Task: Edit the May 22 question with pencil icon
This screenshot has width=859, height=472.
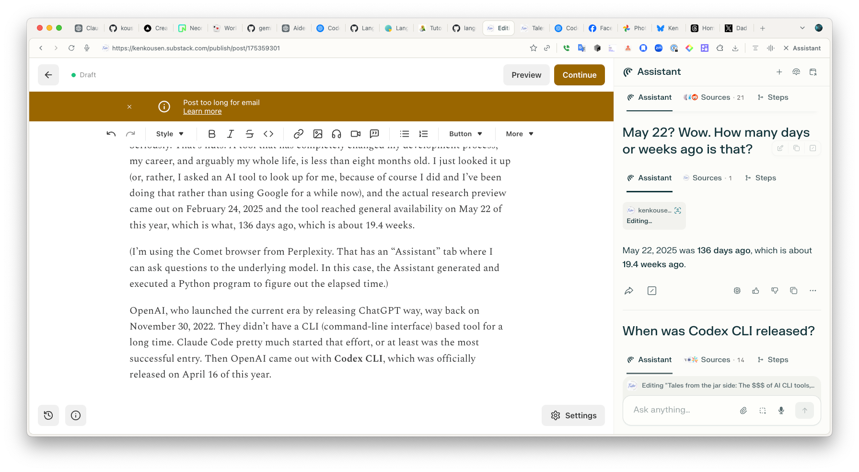Action: [x=780, y=148]
